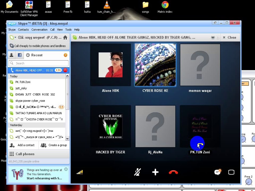
Task: Open the Contacts person tab icon
Action: pos(11,55)
